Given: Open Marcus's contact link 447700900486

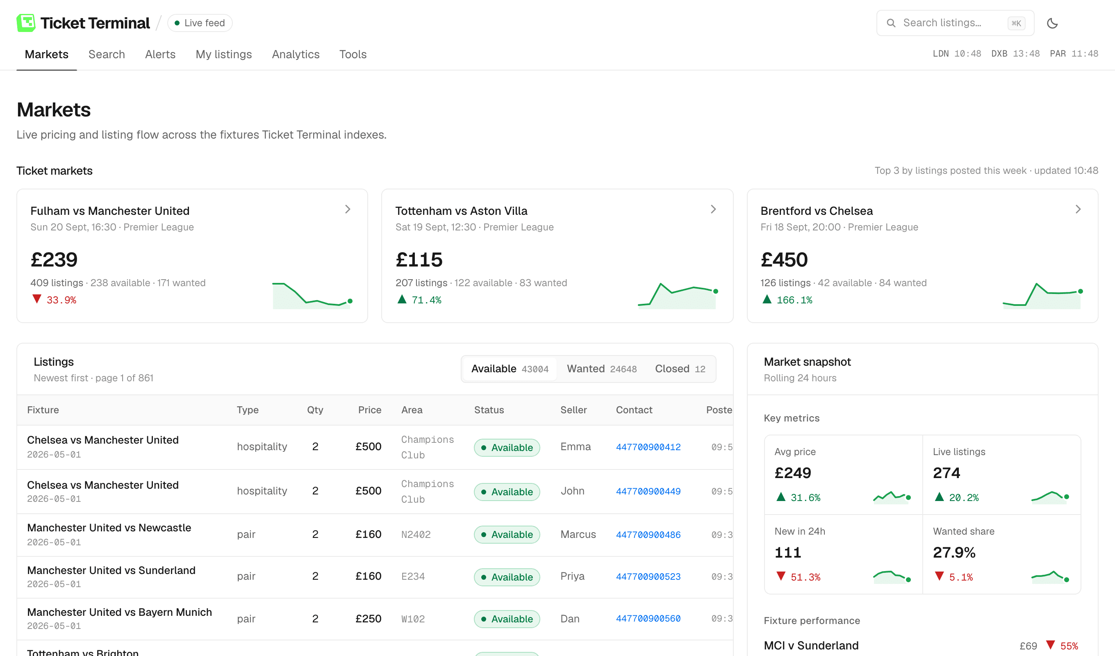Looking at the screenshot, I should (x=648, y=535).
